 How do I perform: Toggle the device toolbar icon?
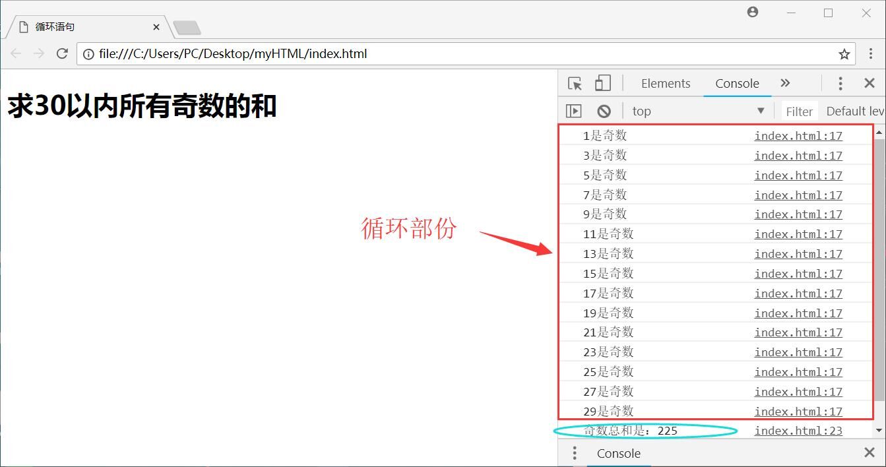(x=602, y=83)
